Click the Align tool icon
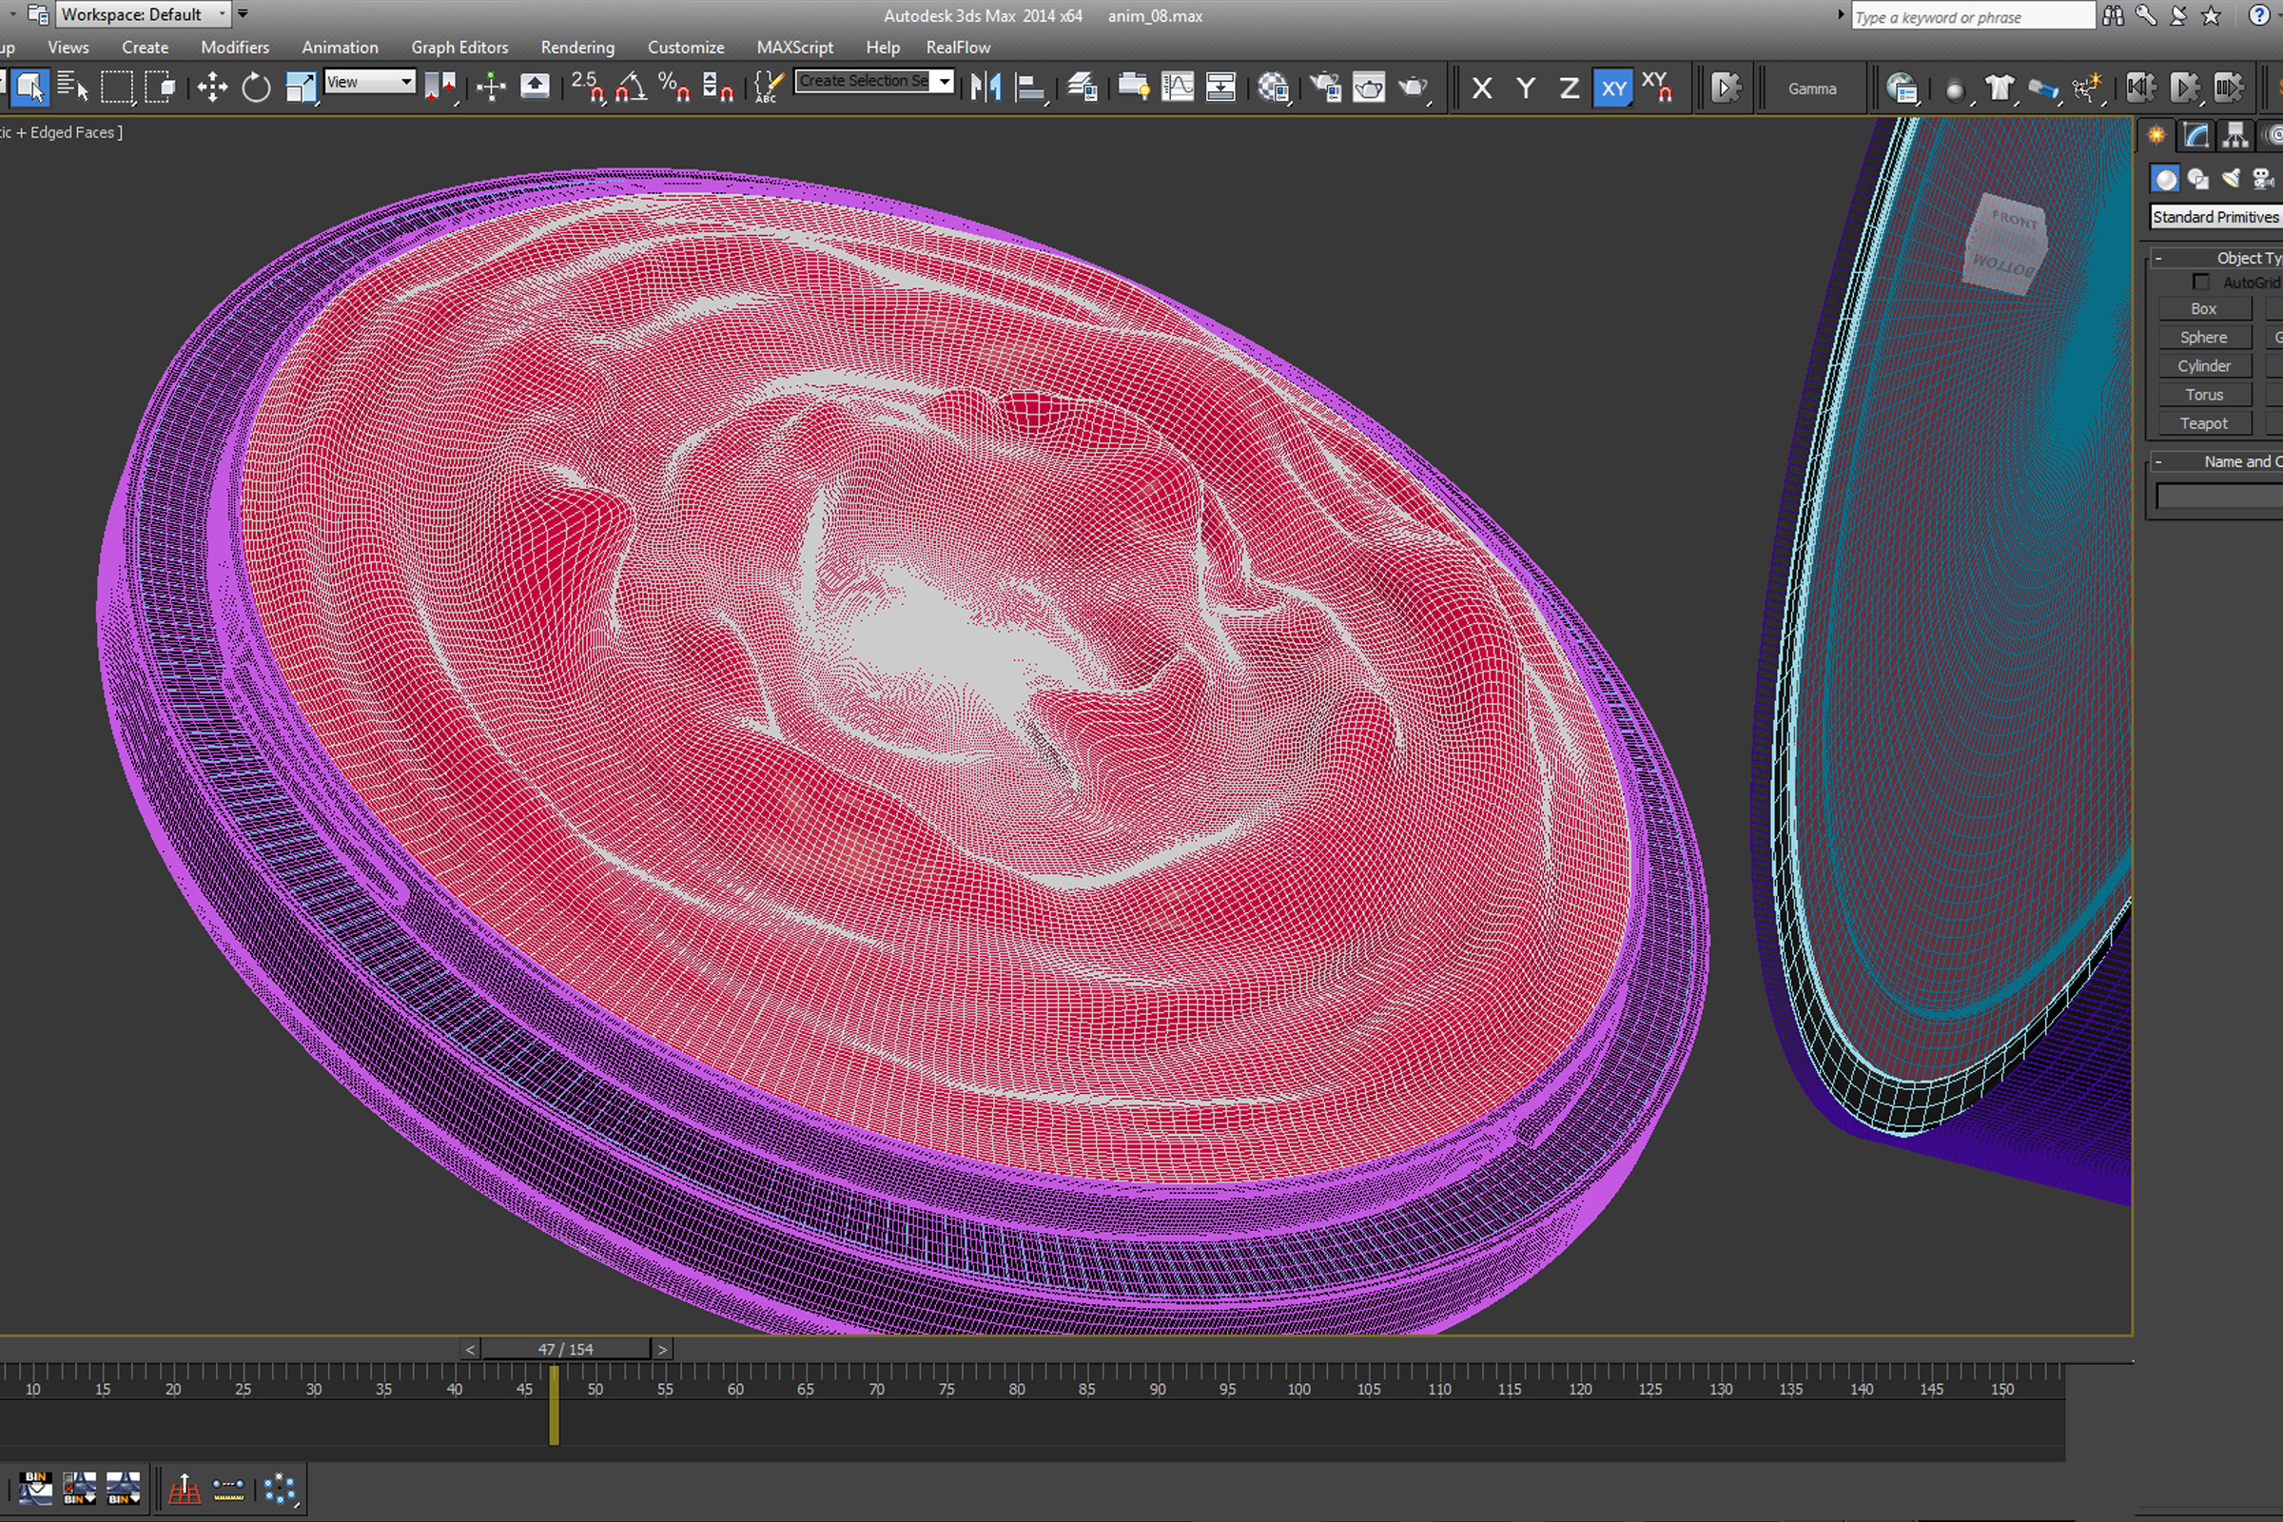The image size is (2283, 1522). click(1029, 88)
